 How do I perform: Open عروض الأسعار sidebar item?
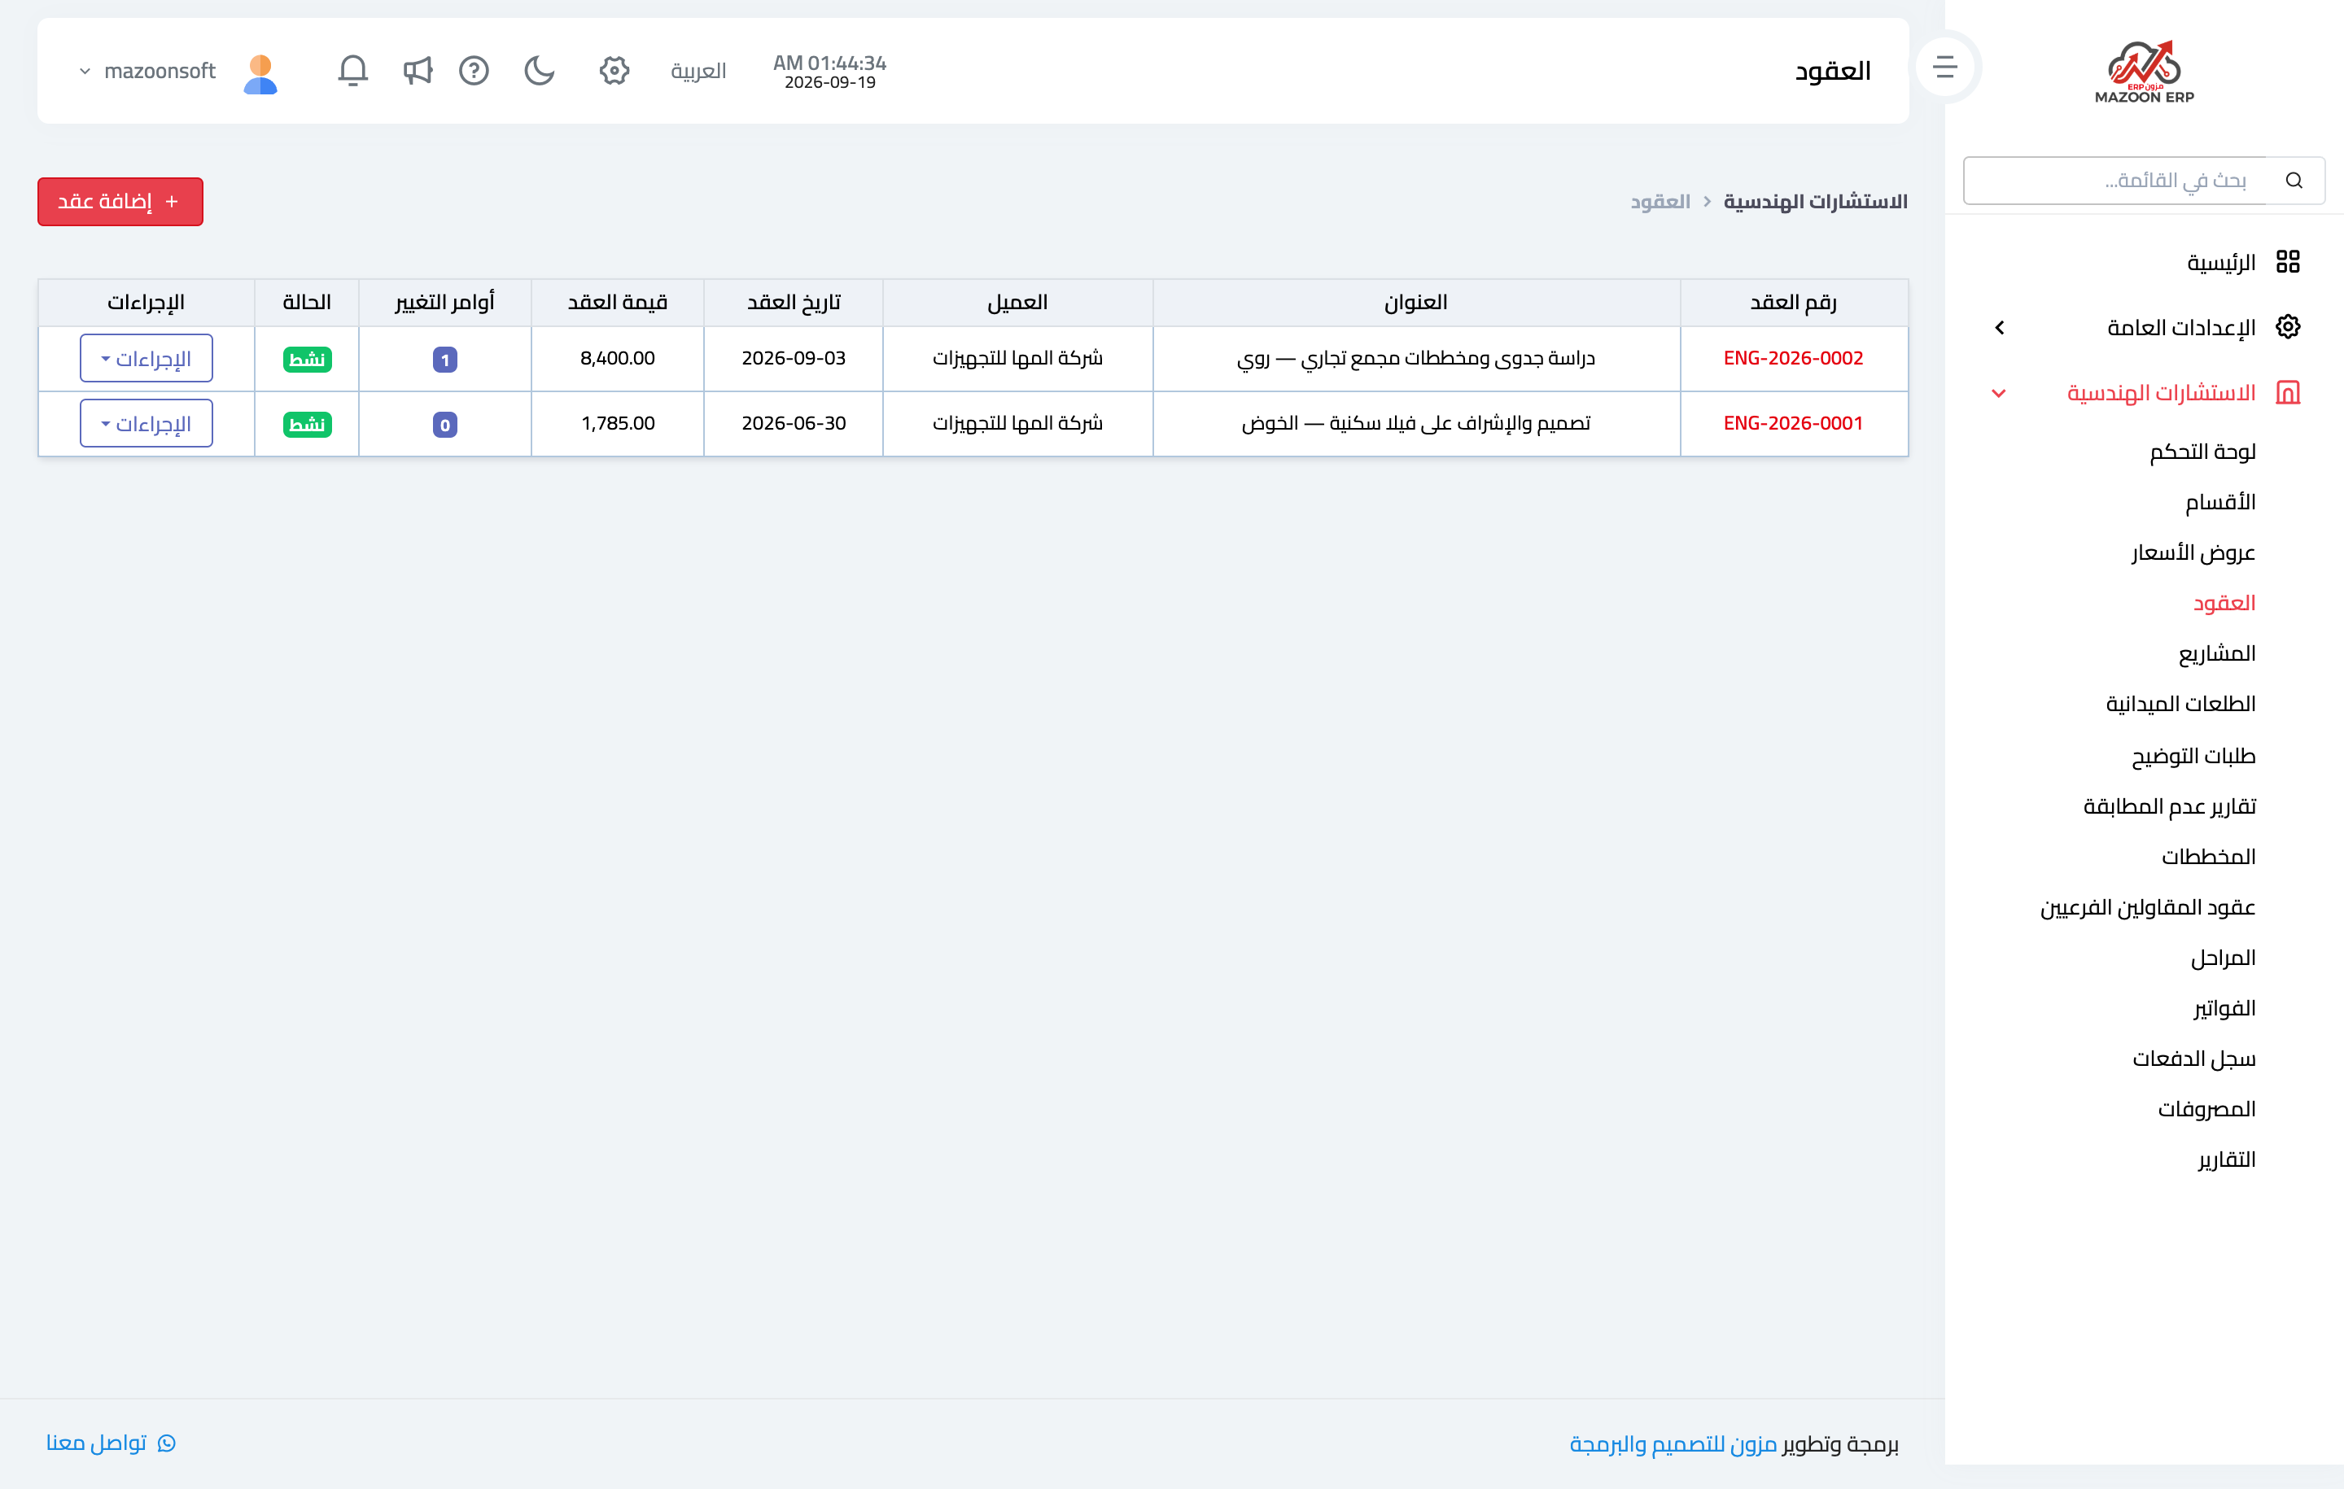point(2193,552)
